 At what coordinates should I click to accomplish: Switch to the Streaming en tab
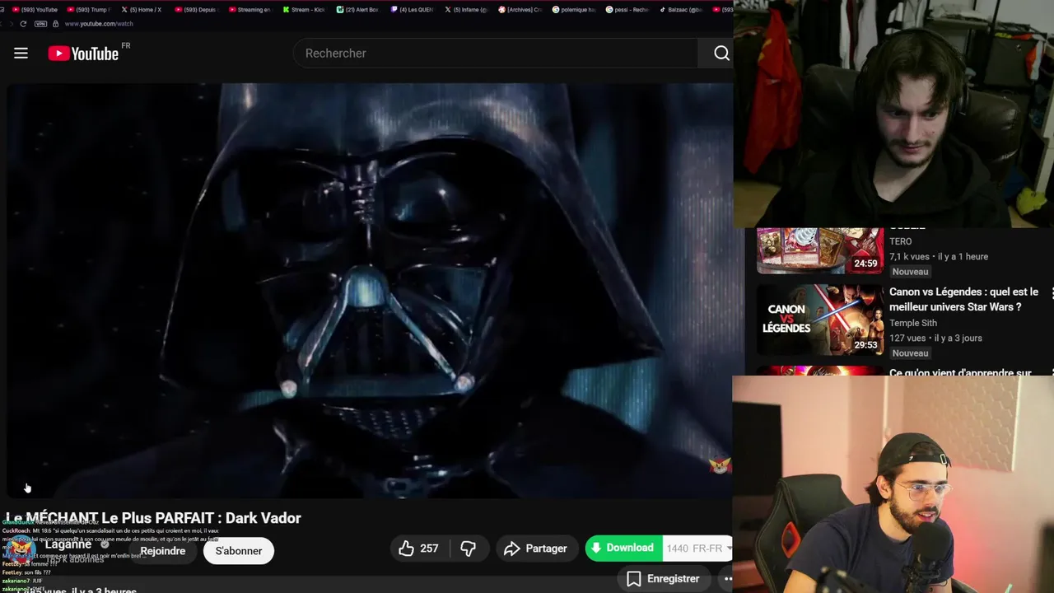click(x=249, y=10)
